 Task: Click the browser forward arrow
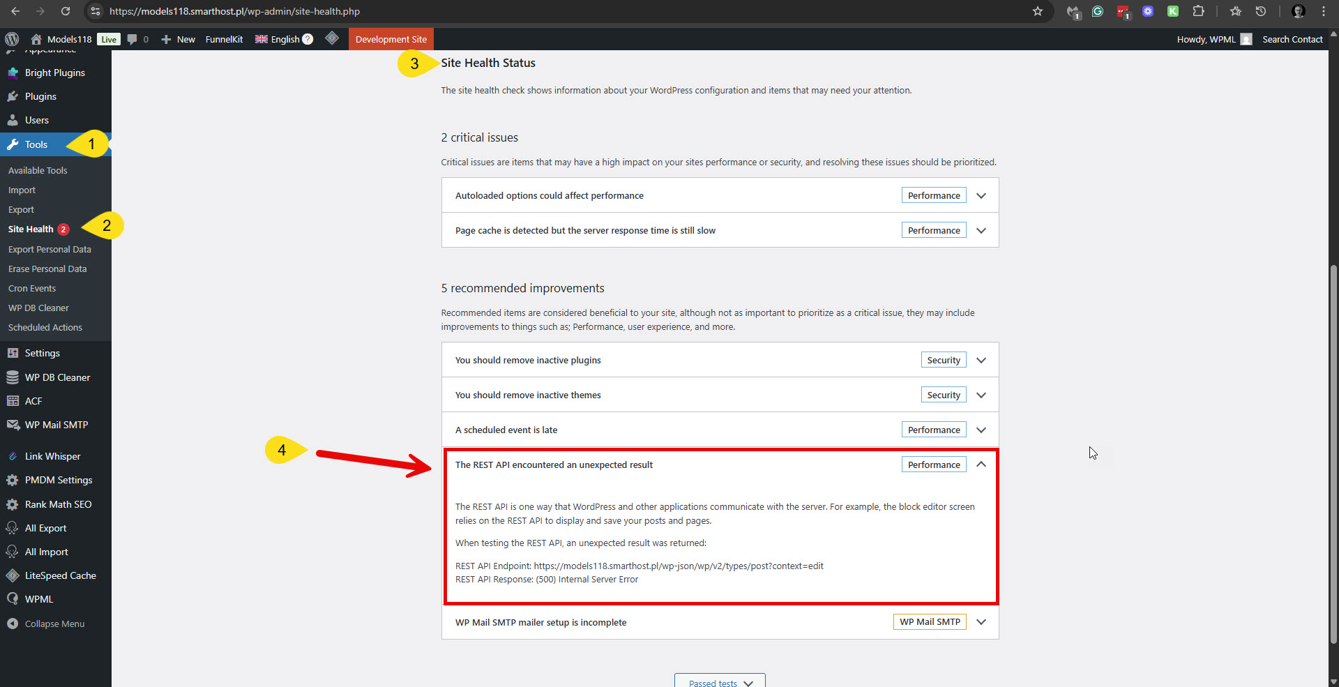click(40, 11)
